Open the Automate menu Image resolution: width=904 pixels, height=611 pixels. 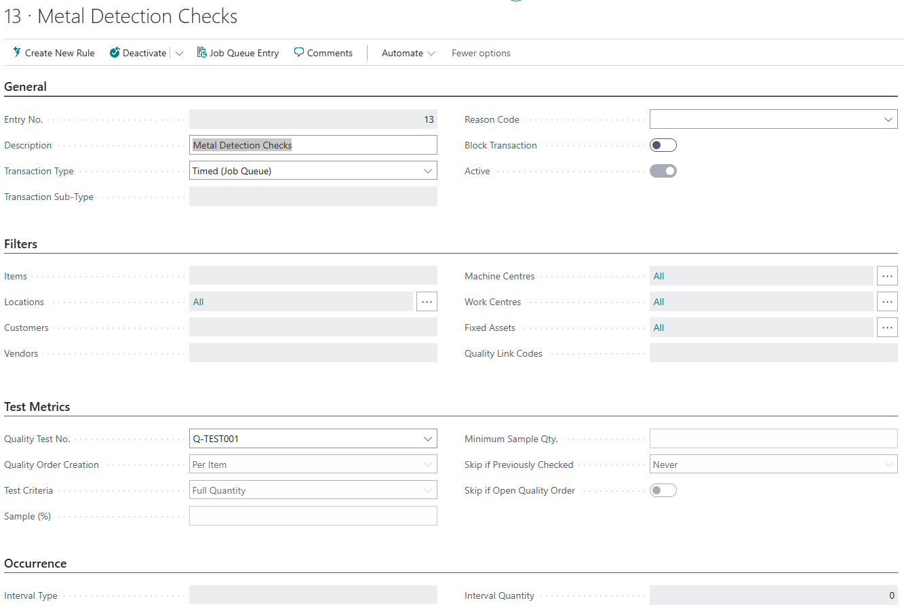pos(408,53)
